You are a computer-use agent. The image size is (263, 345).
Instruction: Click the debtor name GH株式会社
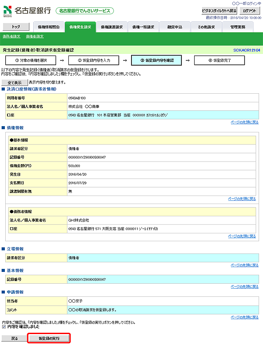point(78,220)
